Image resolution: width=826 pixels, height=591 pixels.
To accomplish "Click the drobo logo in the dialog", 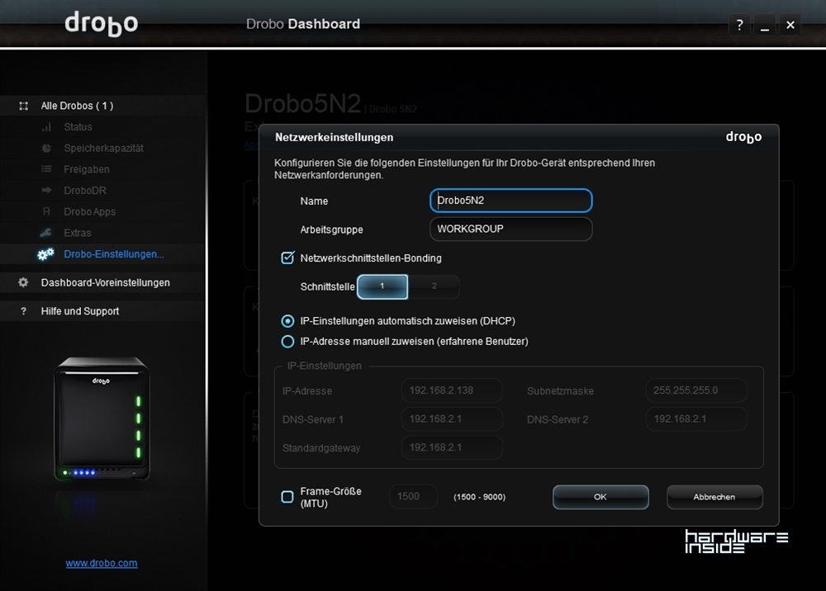I will 743,137.
